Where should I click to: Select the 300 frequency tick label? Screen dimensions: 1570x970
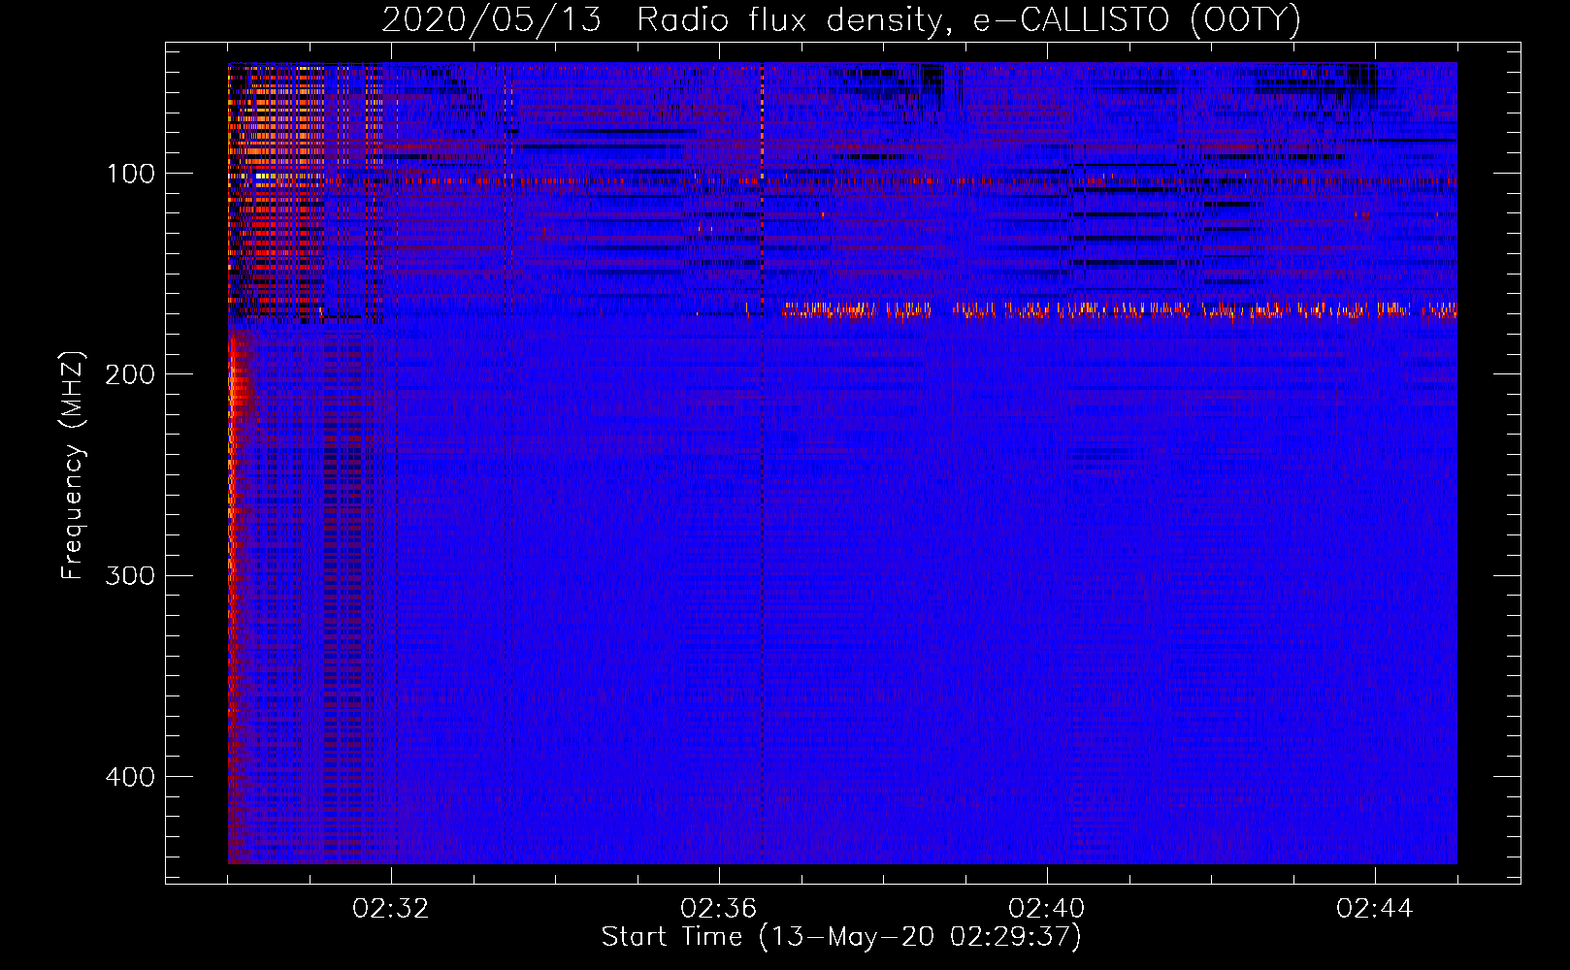pos(130,575)
